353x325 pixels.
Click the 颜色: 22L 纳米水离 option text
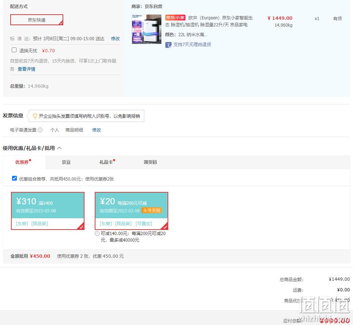click(x=187, y=35)
